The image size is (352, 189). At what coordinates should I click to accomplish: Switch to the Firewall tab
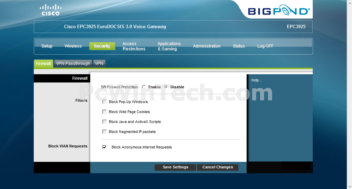43,64
